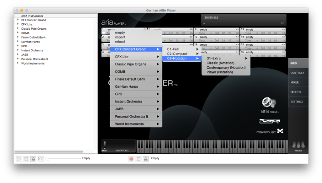322x183 pixels.
Task: Open slot 15 instrument dropdown
Action: pyautogui.click(x=283, y=44)
